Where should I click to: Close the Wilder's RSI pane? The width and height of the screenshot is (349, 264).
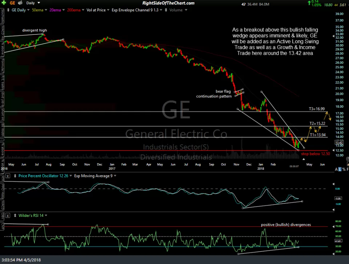pyautogui.click(x=8, y=216)
